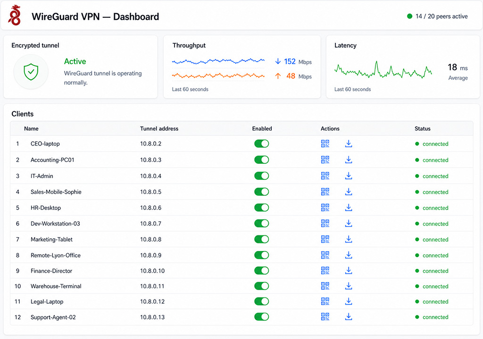The width and height of the screenshot is (483, 339).
Task: Show QR code for Legal-Laptop
Action: (325, 301)
